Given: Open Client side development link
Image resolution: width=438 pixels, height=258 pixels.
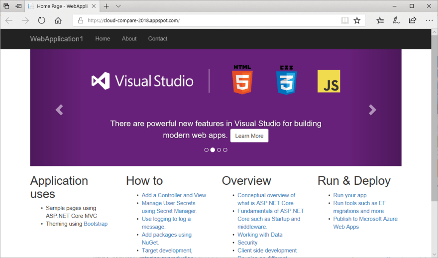Looking at the screenshot, I should (x=267, y=251).
